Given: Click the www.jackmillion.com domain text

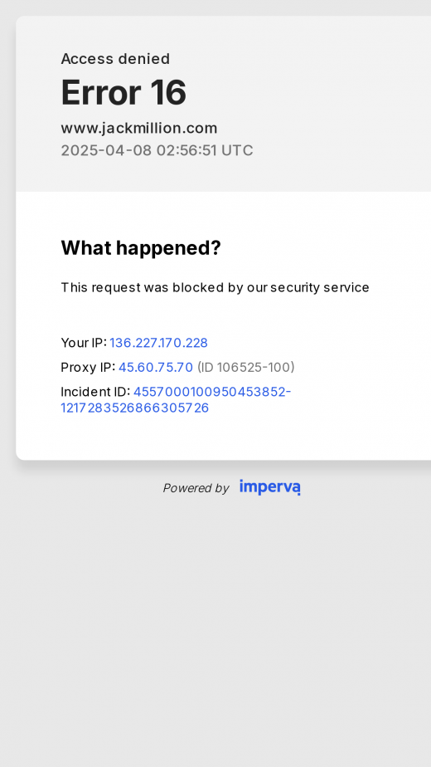Looking at the screenshot, I should click(x=139, y=128).
